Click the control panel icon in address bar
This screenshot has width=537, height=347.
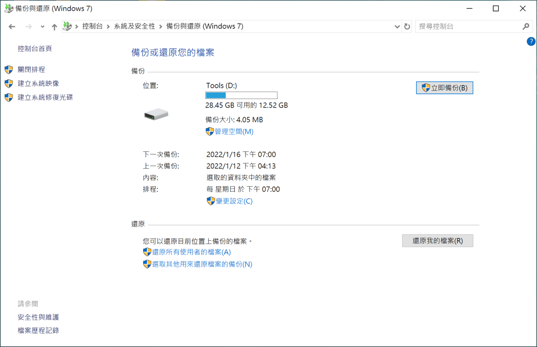click(x=68, y=26)
